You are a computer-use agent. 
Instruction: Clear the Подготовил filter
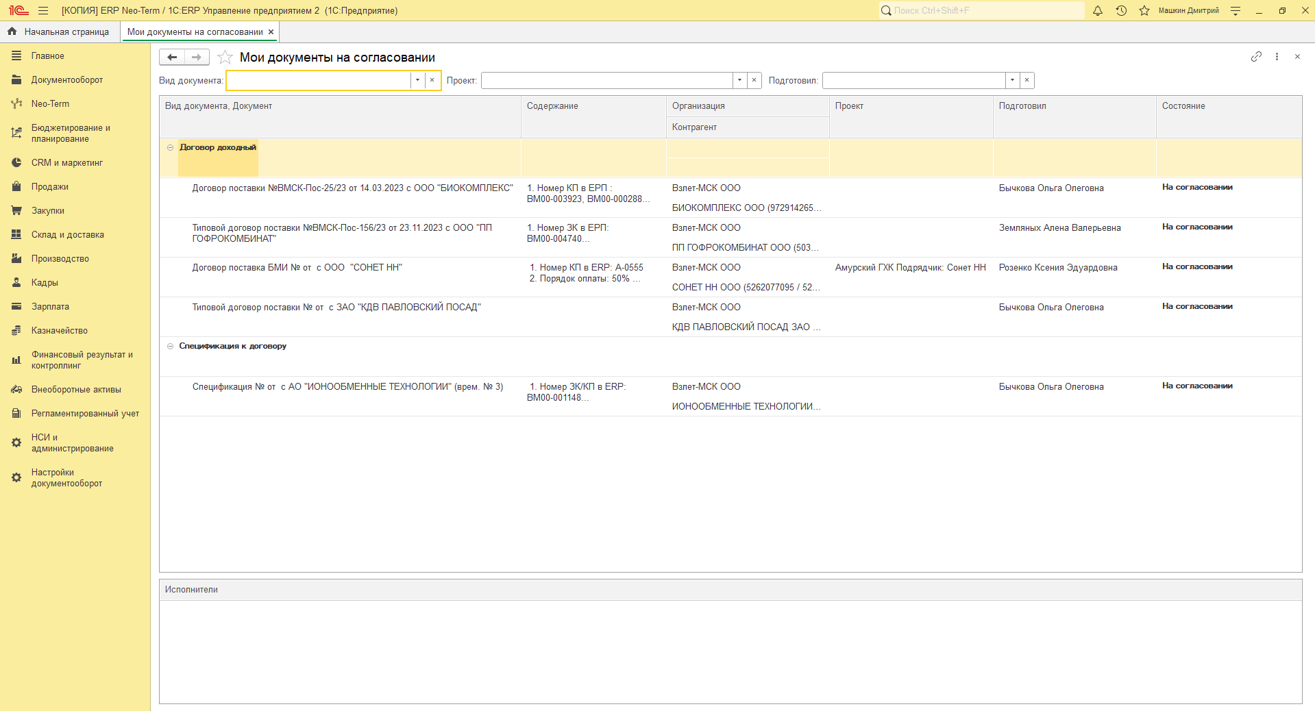tap(1027, 80)
